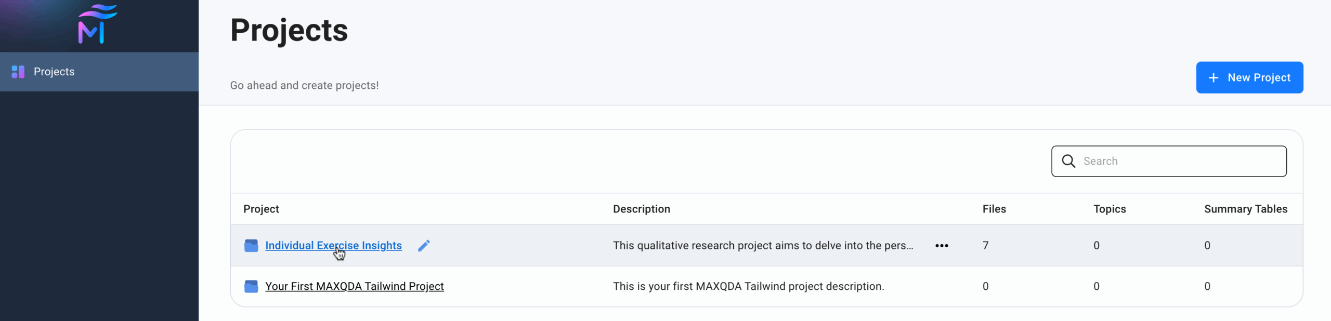This screenshot has height=321, width=1331.
Task: Click the folder icon for Your First MAXQDA project
Action: pos(251,286)
